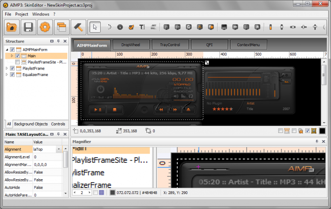Click the monitor with horizontal arrows icon
This screenshot has height=209, width=331.
(235, 27)
